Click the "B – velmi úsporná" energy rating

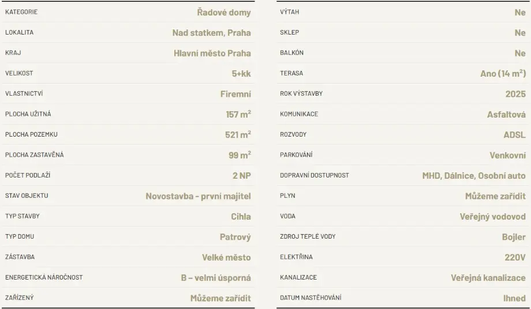click(x=216, y=278)
